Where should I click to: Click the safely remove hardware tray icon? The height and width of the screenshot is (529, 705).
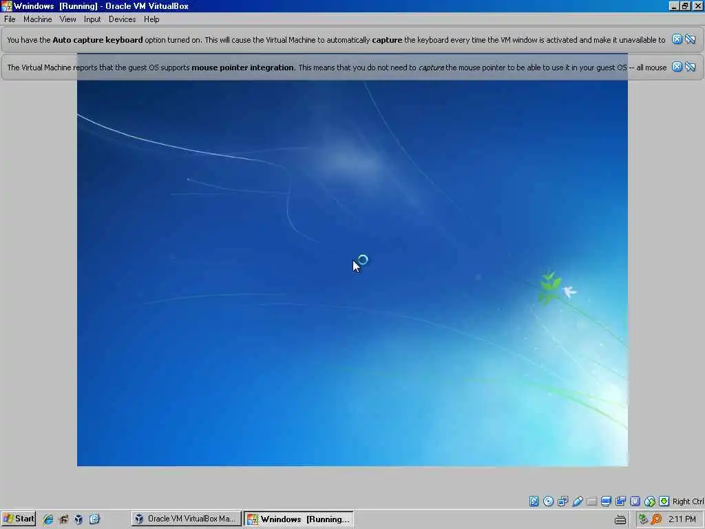pos(644,519)
